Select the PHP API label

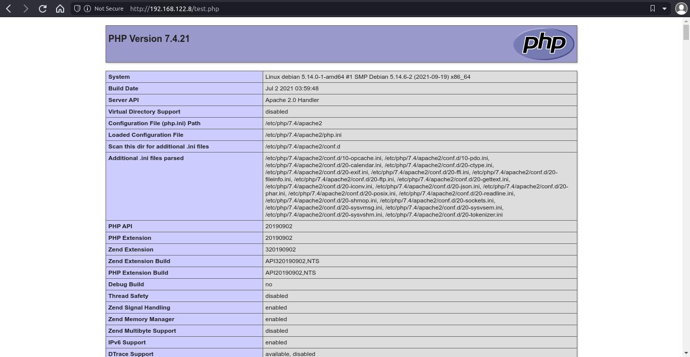tap(120, 226)
